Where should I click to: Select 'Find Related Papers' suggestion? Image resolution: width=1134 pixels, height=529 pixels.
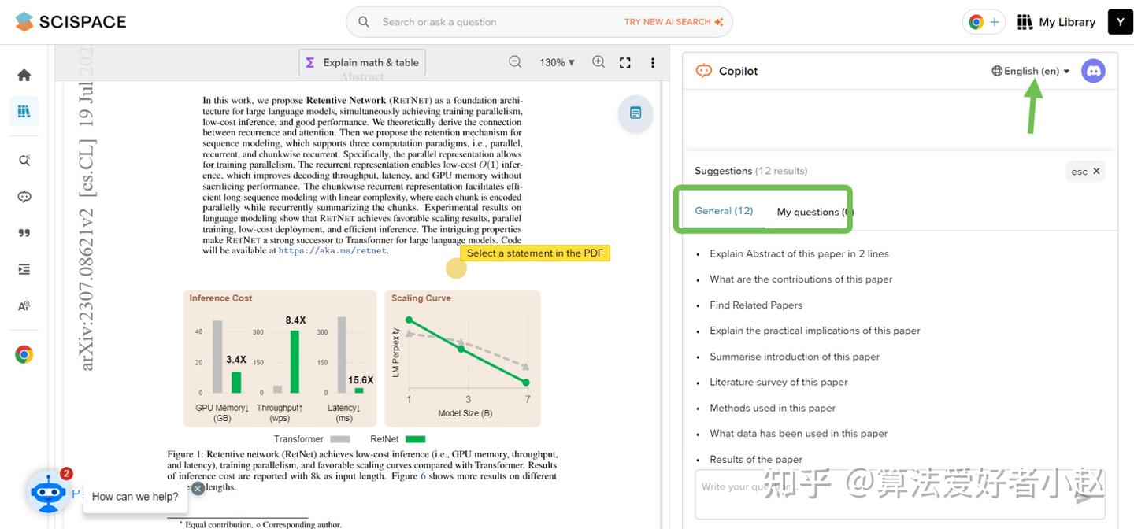[756, 305]
